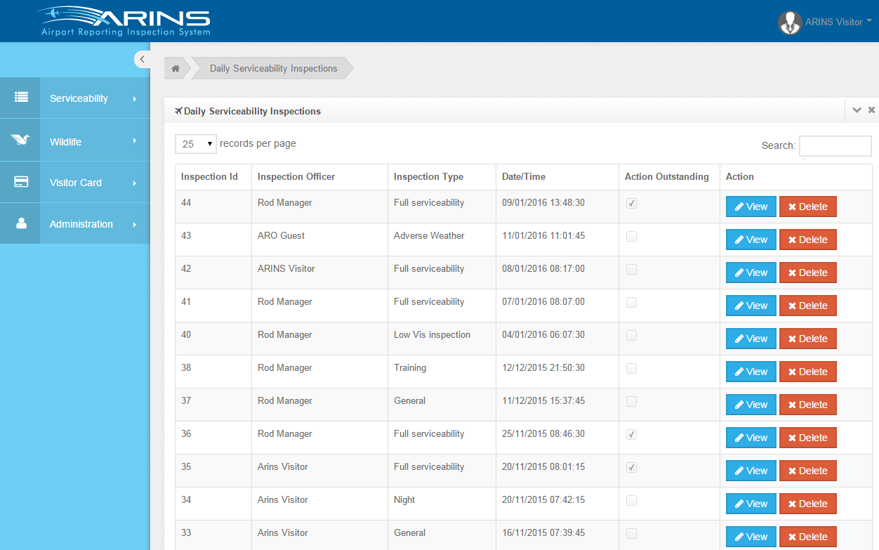Toggle Action Outstanding for inspection 44
This screenshot has height=550, width=879.
(x=631, y=203)
